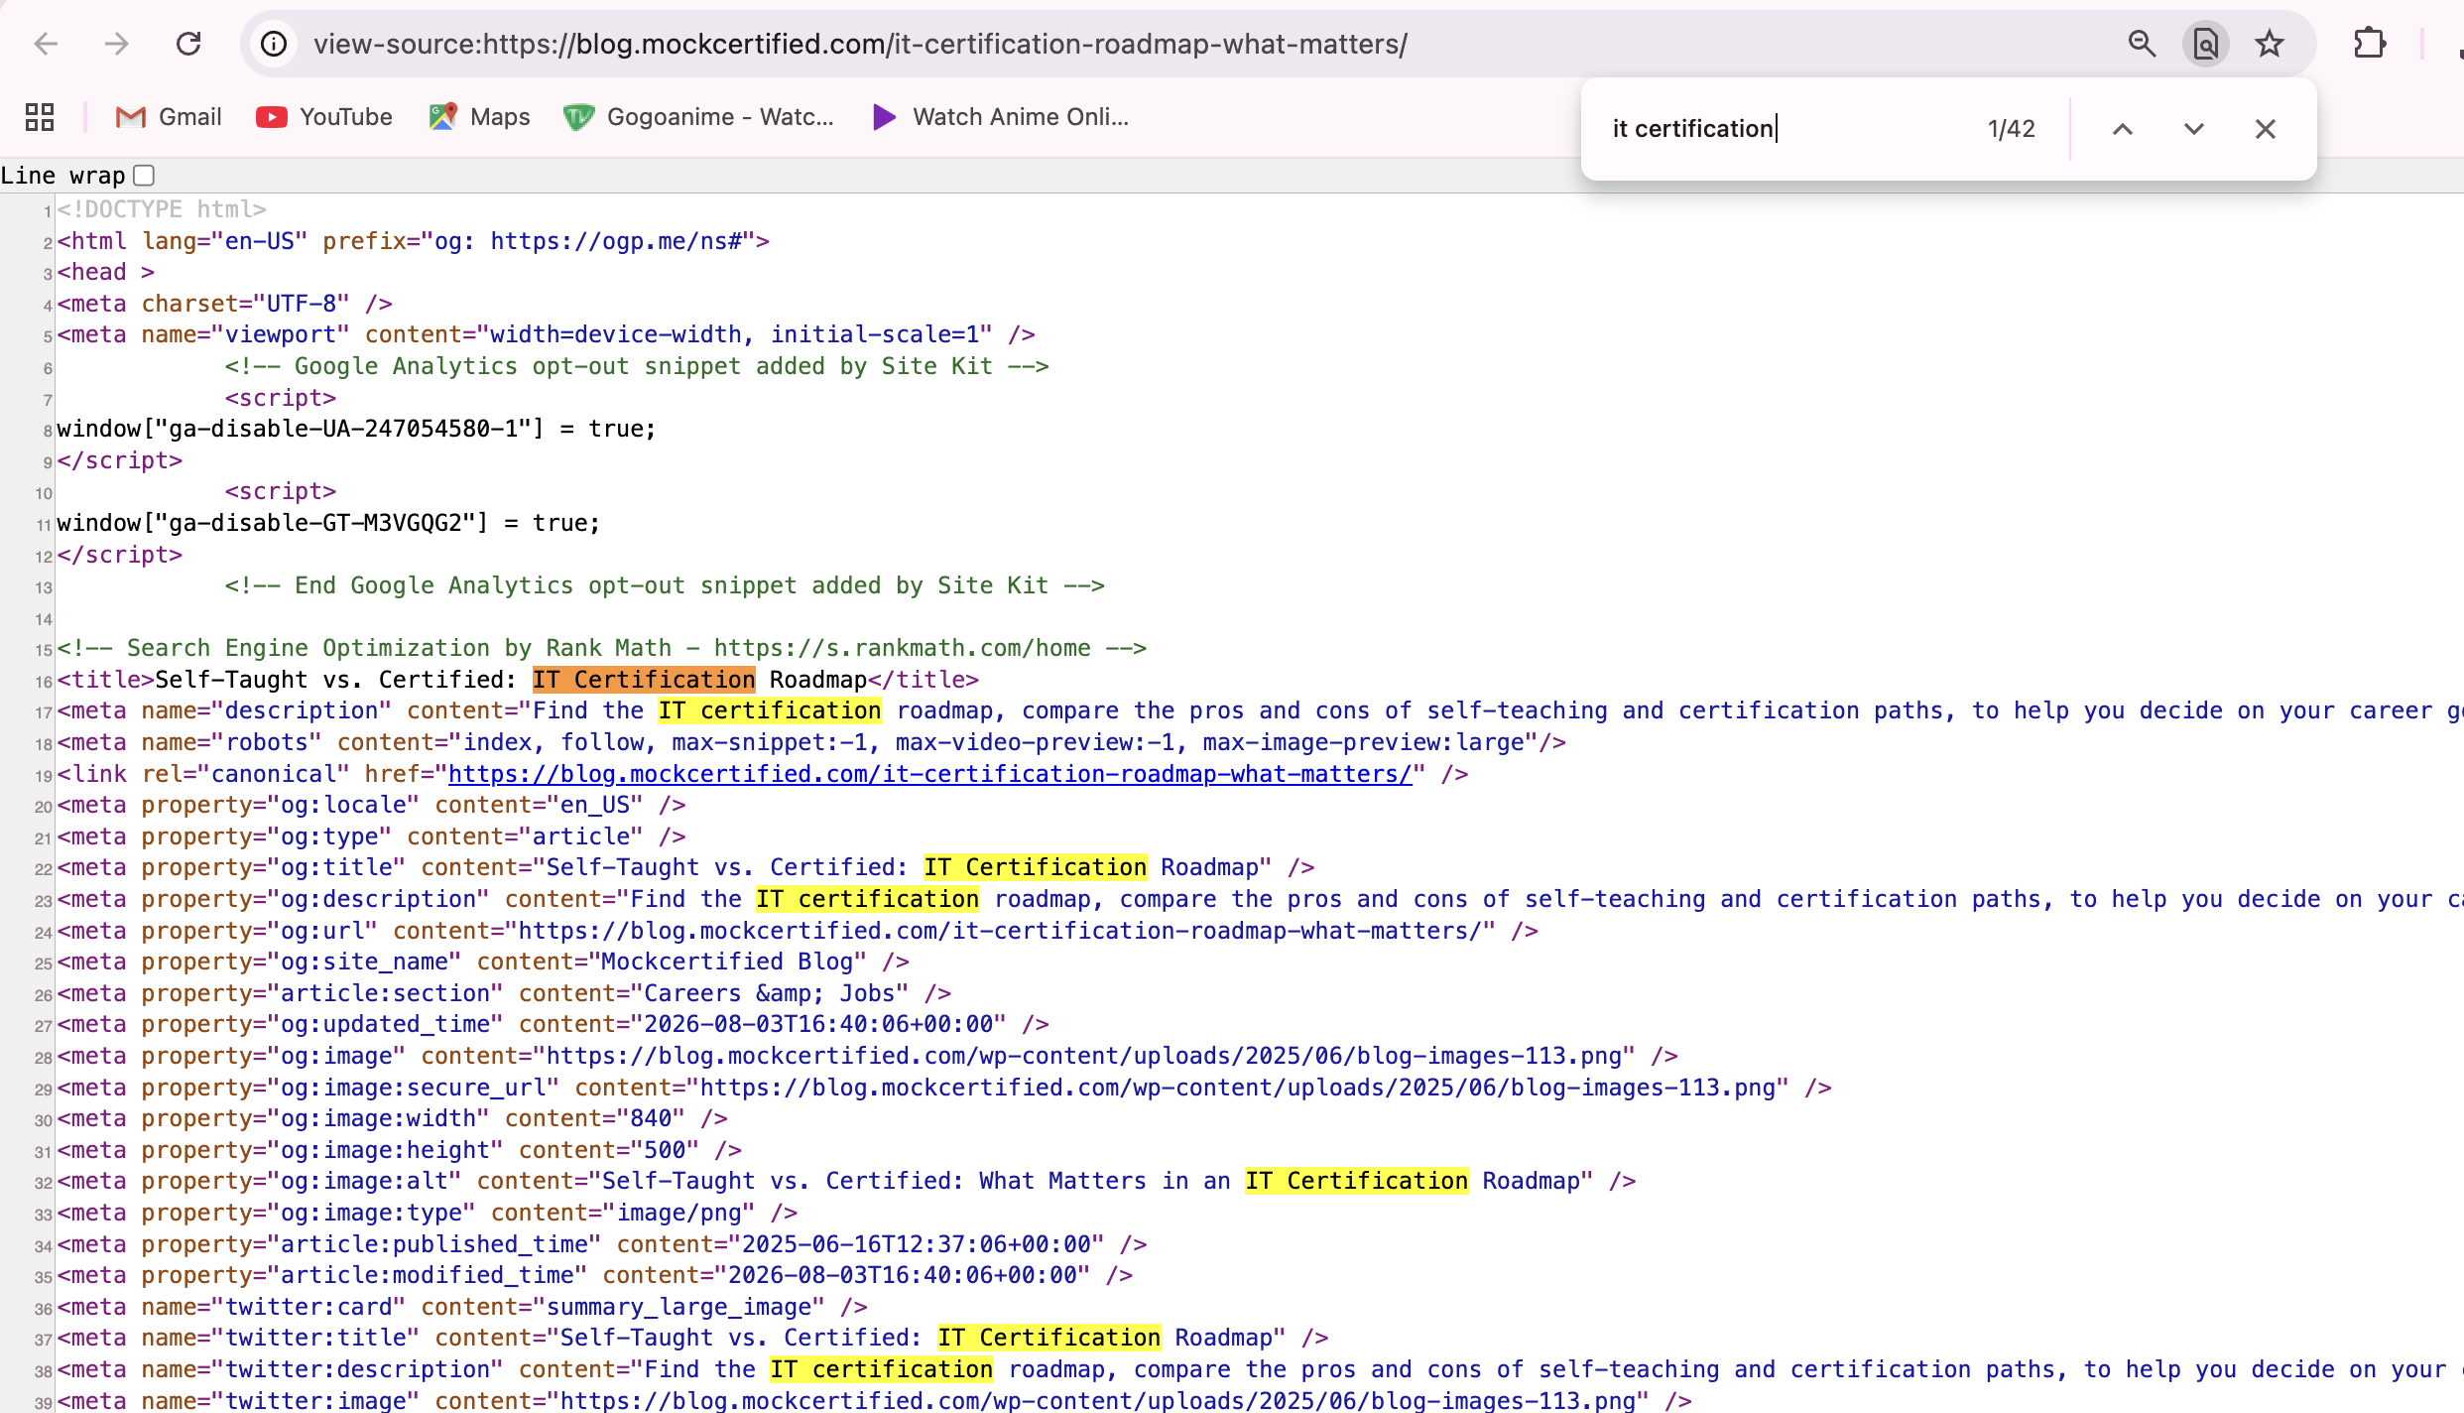This screenshot has width=2464, height=1413.
Task: Click the robots meta content value
Action: 993,742
